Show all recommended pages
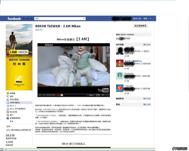Screen dimensions: 189x151 (147, 45)
